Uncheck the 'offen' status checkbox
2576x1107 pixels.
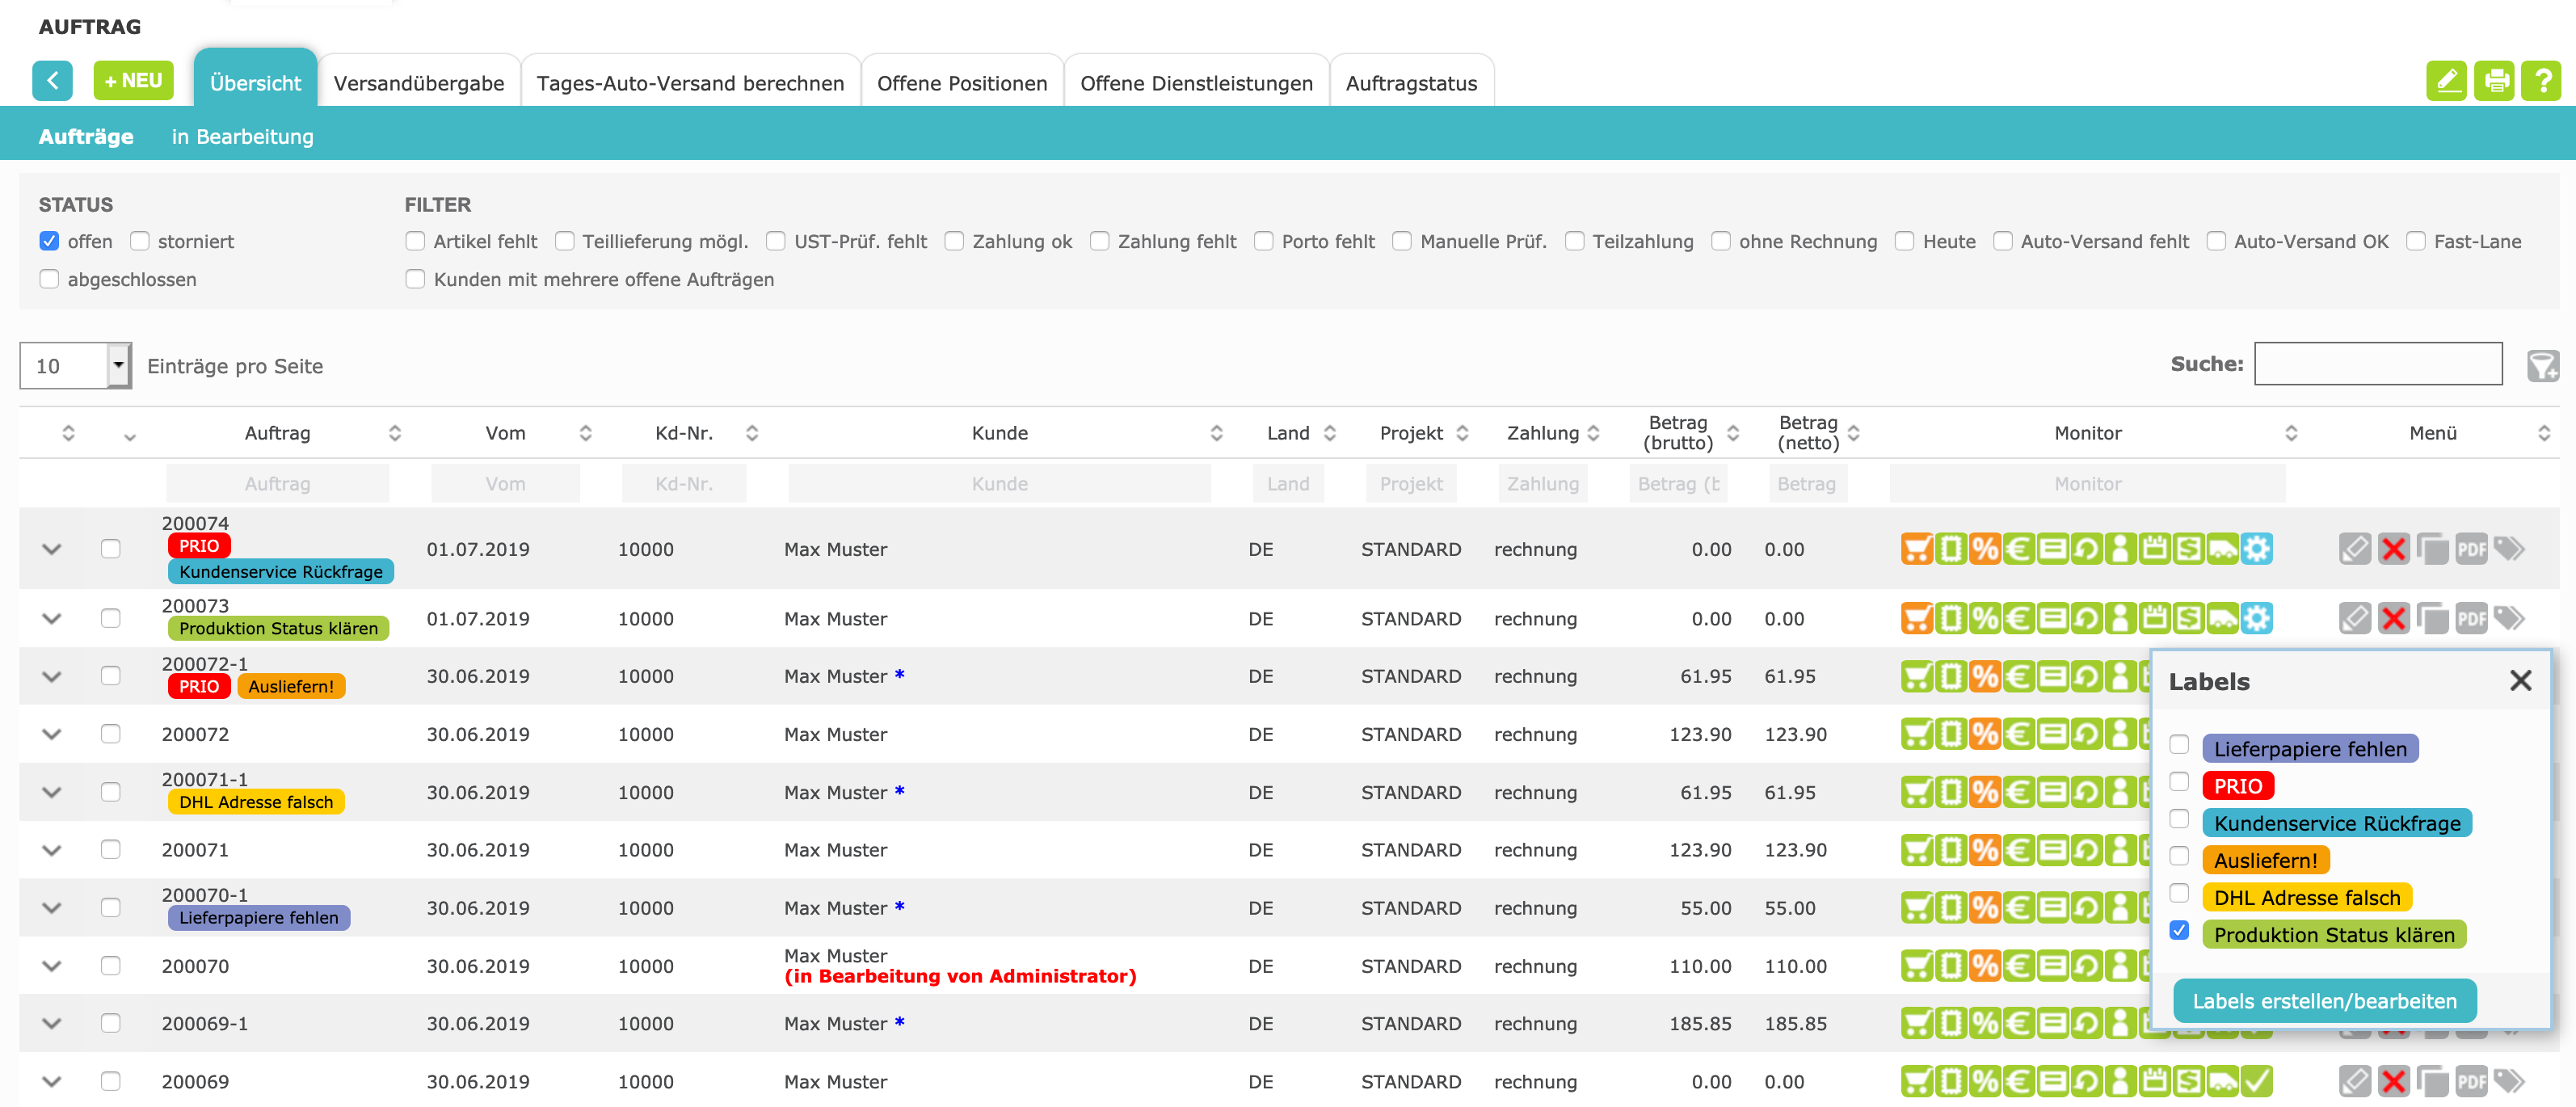pos(49,241)
